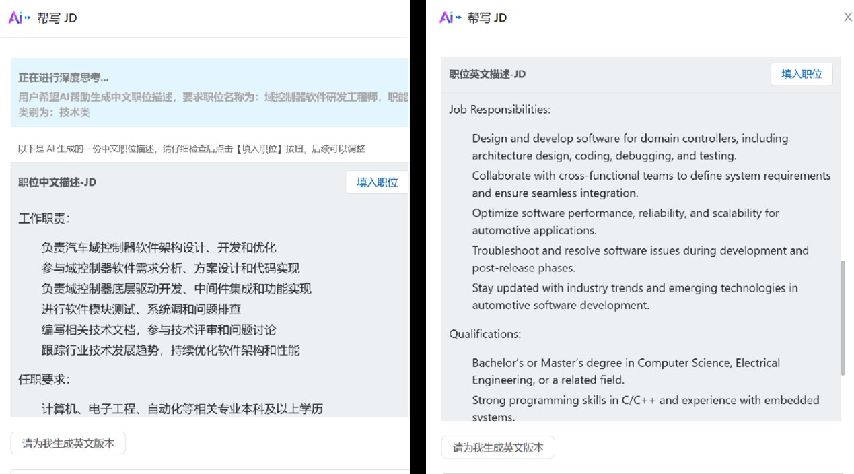The image size is (854, 474).
Task: Select the 帮写 JD title in right panel
Action: (x=488, y=17)
